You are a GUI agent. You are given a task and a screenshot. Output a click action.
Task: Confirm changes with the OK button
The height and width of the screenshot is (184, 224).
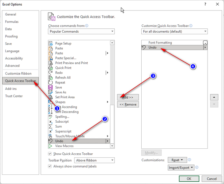[189, 179]
